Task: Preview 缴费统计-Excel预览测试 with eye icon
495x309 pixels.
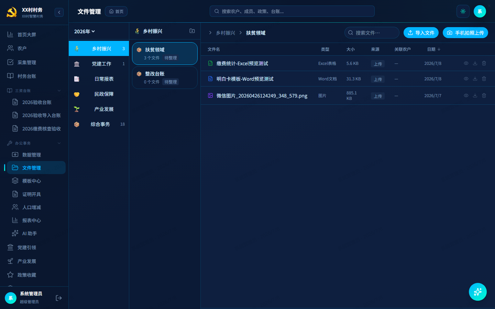Action: (466, 63)
